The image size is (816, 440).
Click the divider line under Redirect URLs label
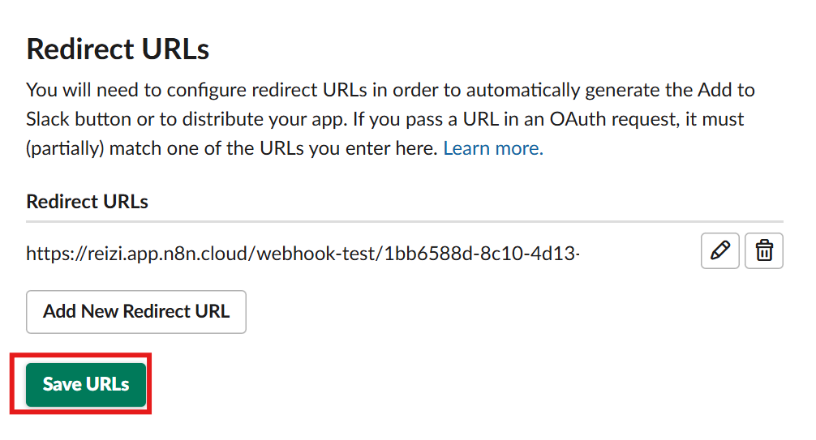(404, 221)
